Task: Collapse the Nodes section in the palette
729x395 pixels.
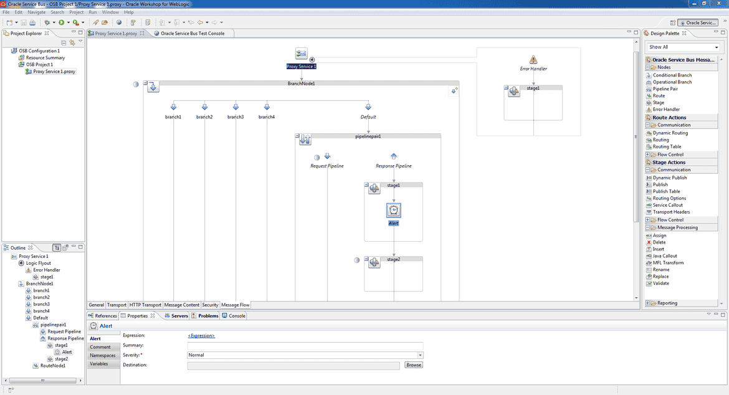Action: tap(647, 67)
